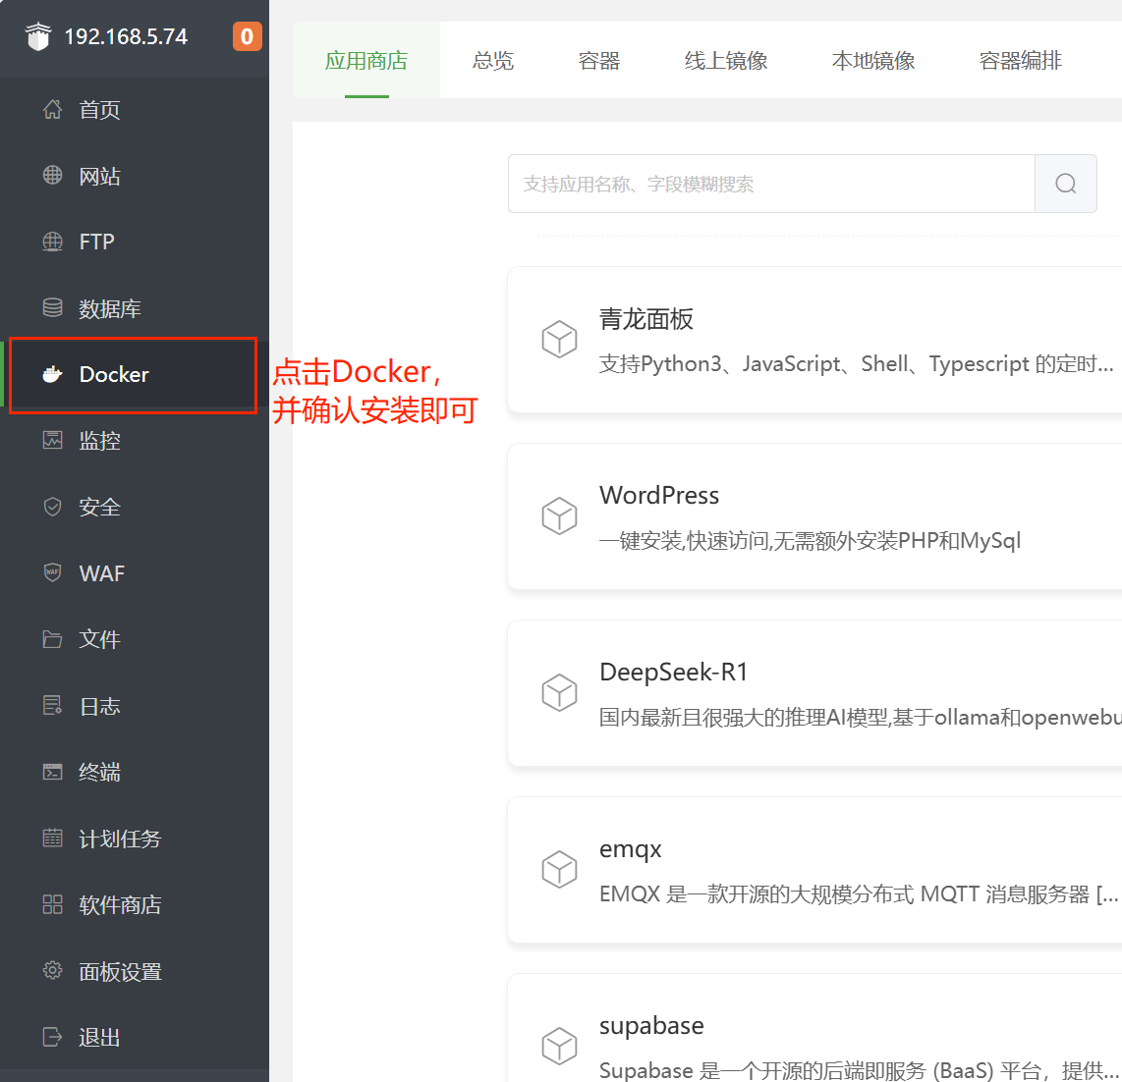This screenshot has height=1082, width=1122.
Task: Click the cube icon of supabase app
Action: click(559, 1046)
